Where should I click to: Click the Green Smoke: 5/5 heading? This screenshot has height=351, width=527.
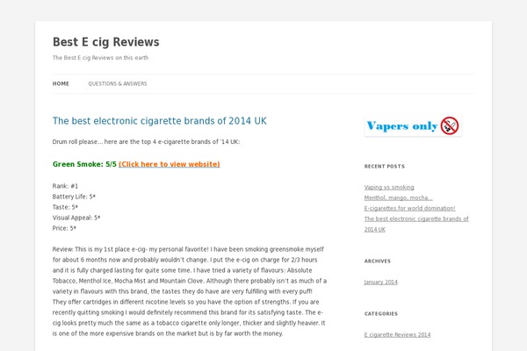pyautogui.click(x=84, y=164)
